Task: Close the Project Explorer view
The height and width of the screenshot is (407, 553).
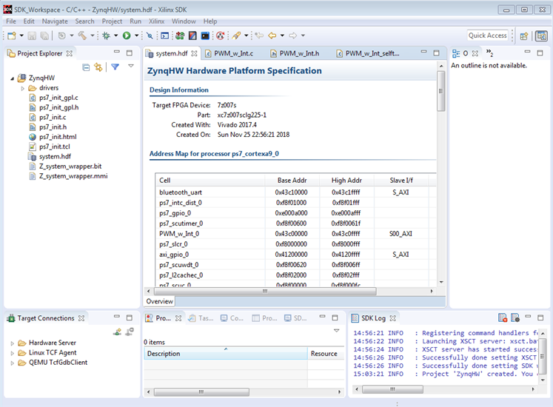Action: pyautogui.click(x=70, y=53)
